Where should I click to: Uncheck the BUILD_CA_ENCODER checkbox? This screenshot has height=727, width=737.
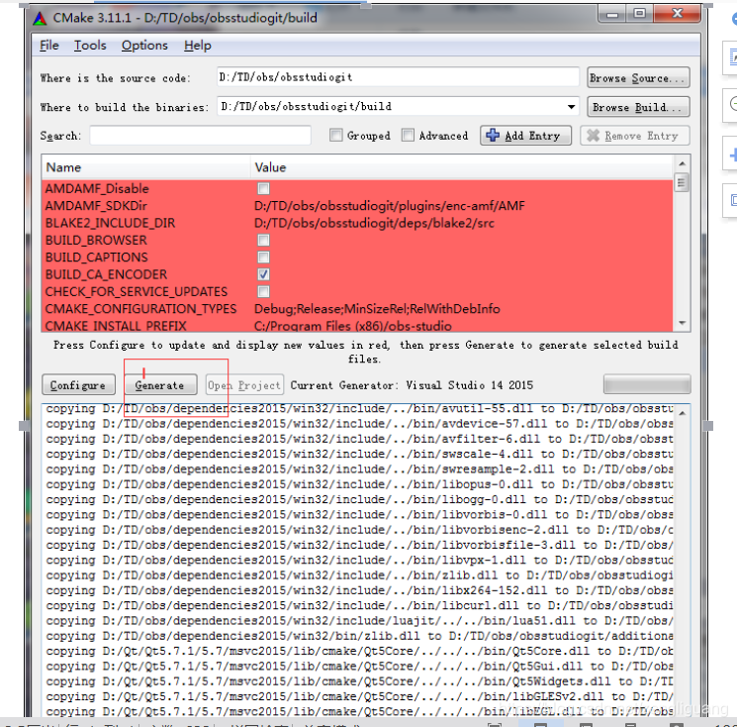263,274
